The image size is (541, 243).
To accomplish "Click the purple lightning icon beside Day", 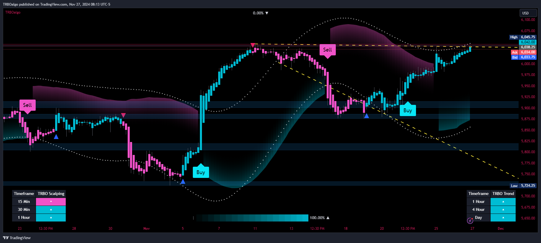I will click(470, 220).
